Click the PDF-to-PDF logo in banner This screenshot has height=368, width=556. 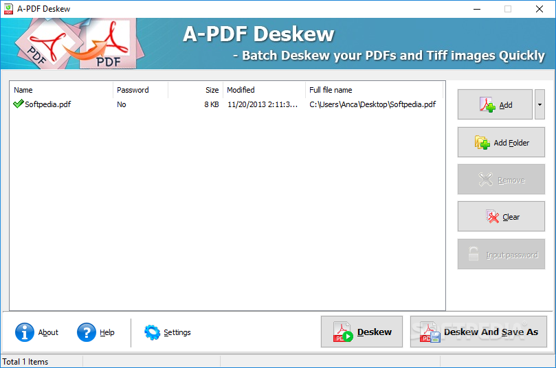tap(80, 43)
